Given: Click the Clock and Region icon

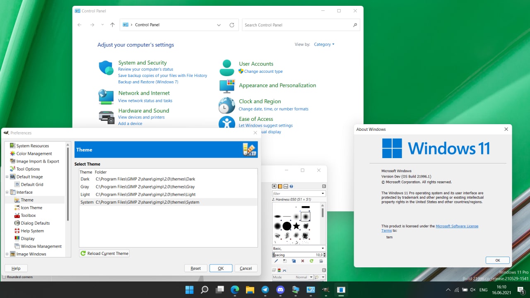Looking at the screenshot, I should [226, 105].
